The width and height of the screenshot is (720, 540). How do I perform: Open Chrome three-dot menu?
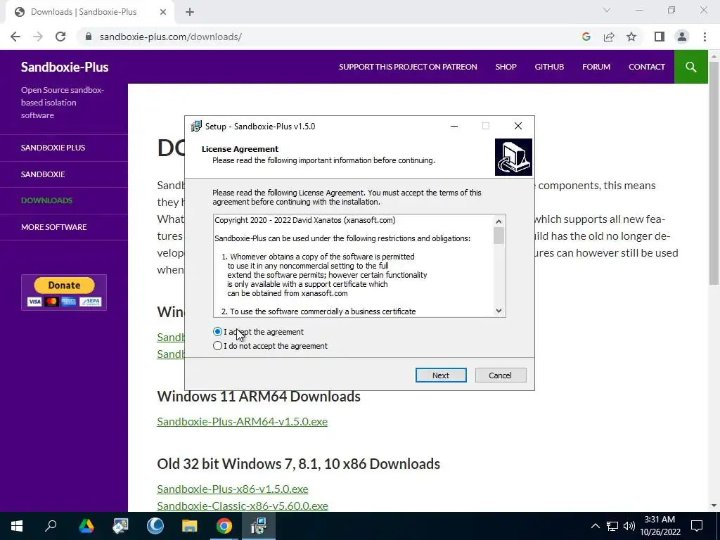(705, 37)
